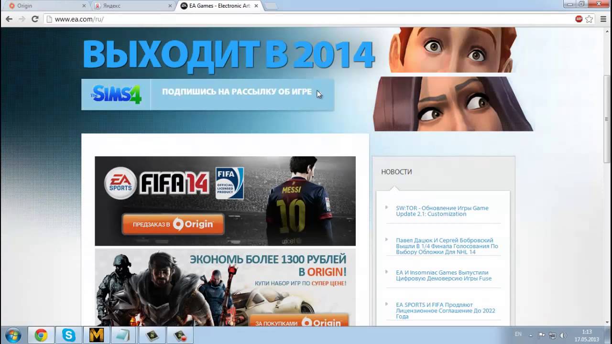The height and width of the screenshot is (344, 612).
Task: Click Предзаказ в Origin button
Action: (173, 225)
